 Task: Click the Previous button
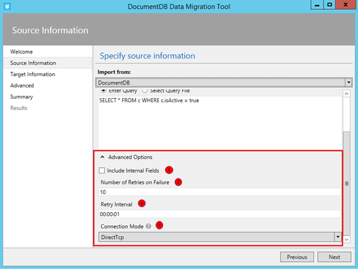297,257
